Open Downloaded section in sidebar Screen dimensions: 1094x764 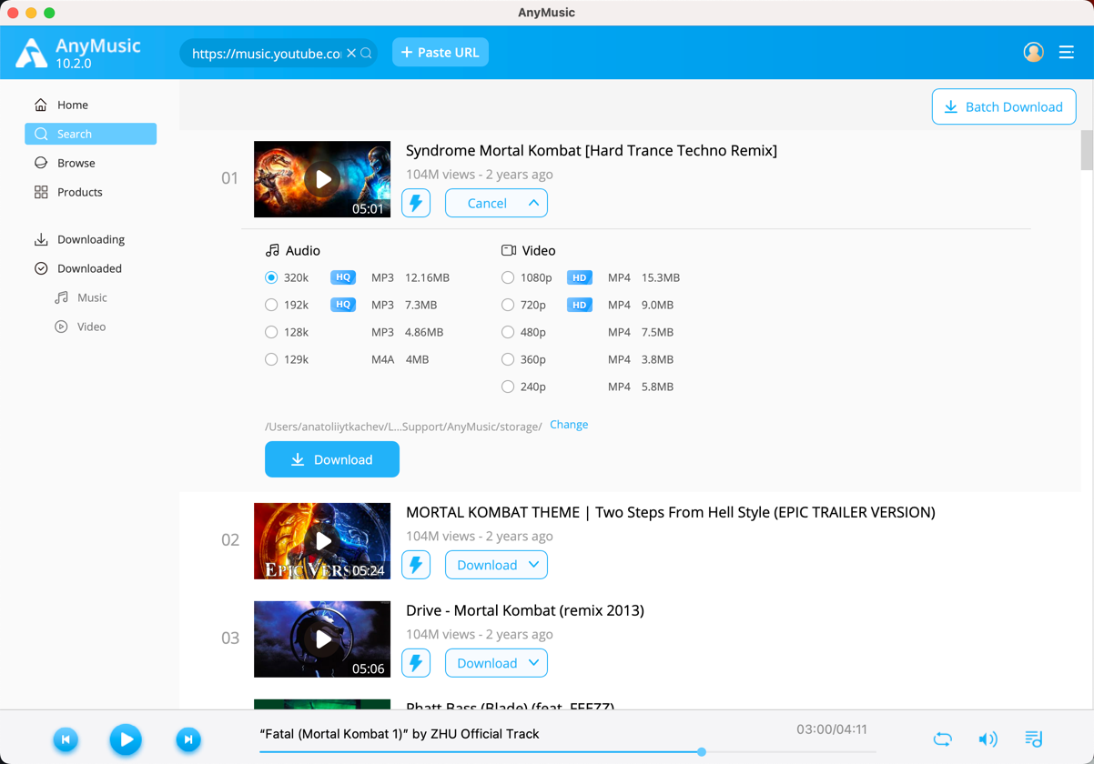(x=90, y=268)
